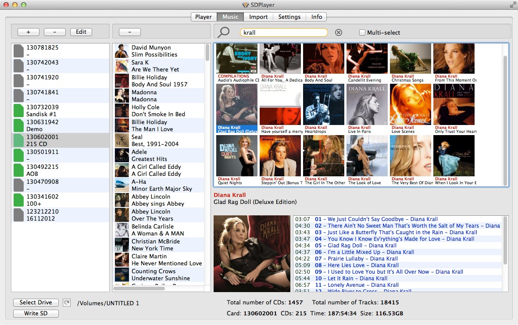Image resolution: width=518 pixels, height=325 pixels.
Task: Open the Info tab
Action: point(317,17)
